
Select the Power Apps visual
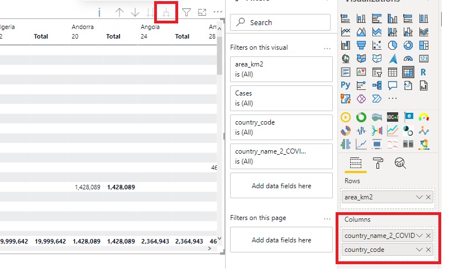(x=361, y=99)
